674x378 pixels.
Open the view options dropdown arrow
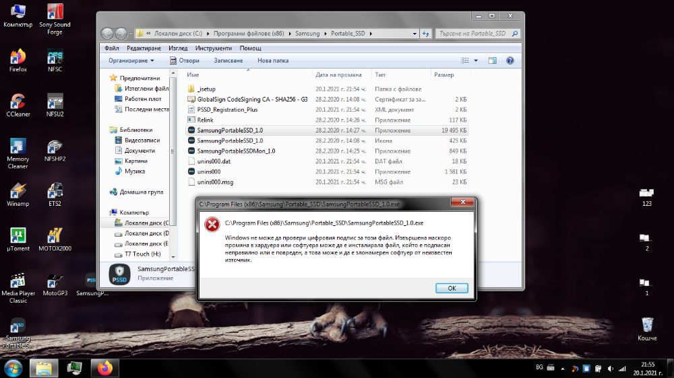476,61
